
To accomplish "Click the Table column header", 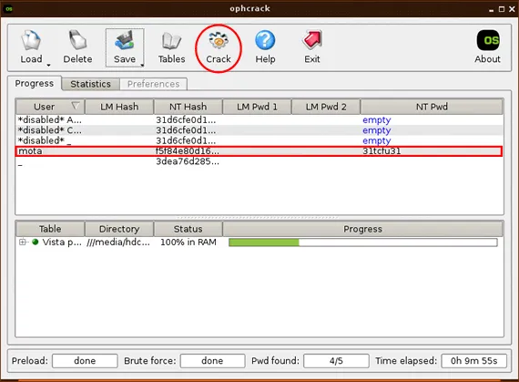I will [x=50, y=229].
